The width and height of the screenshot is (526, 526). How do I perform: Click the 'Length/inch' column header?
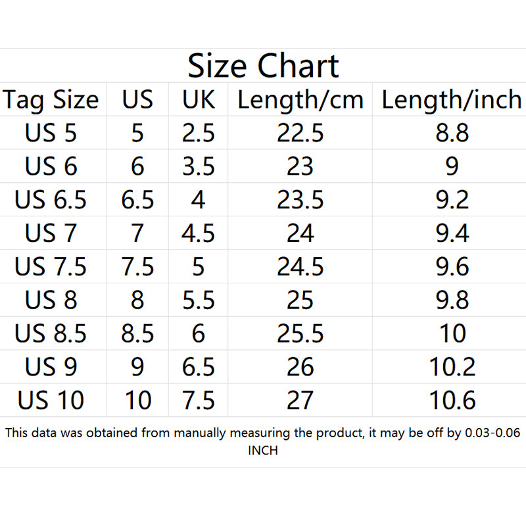pyautogui.click(x=452, y=100)
